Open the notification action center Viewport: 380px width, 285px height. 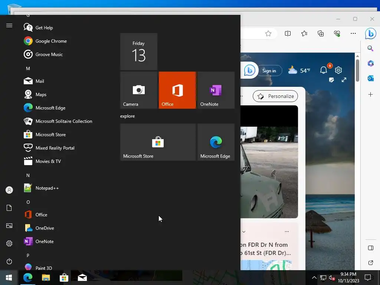pos(368,278)
